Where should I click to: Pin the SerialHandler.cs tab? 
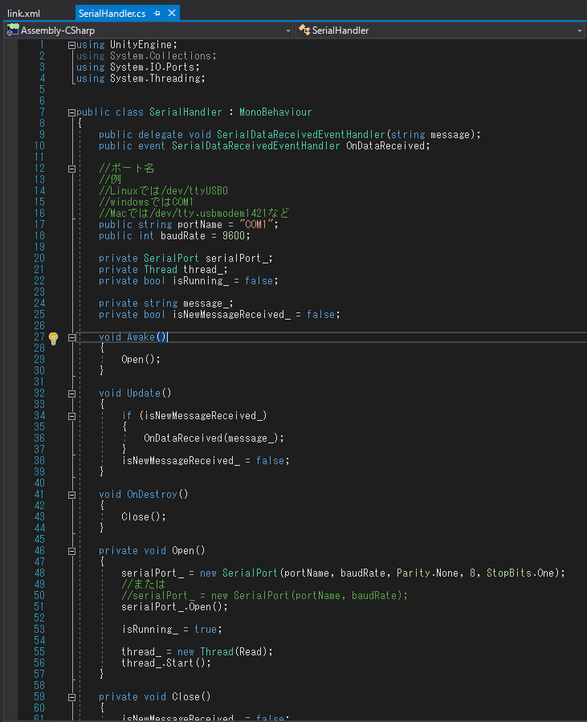pos(157,14)
